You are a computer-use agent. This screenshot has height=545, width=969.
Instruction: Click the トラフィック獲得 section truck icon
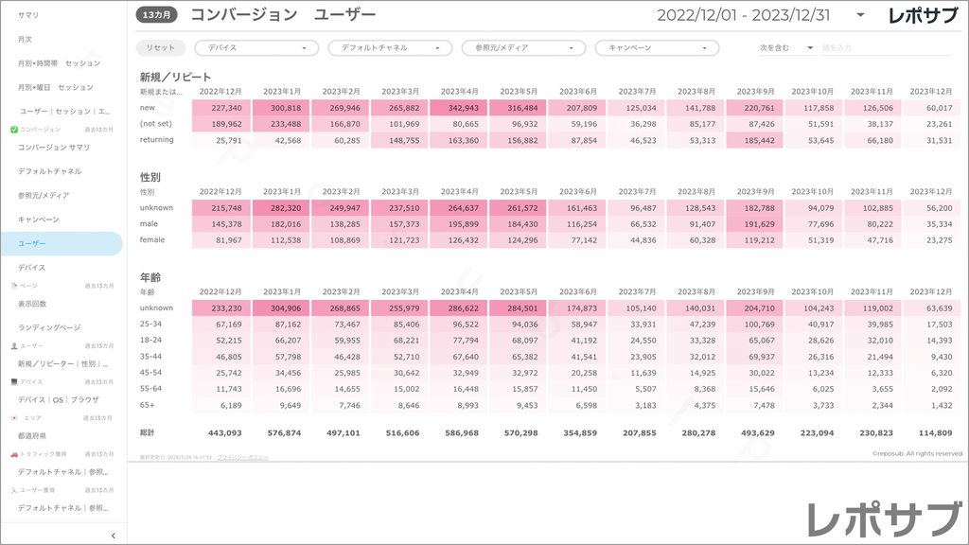click(13, 454)
